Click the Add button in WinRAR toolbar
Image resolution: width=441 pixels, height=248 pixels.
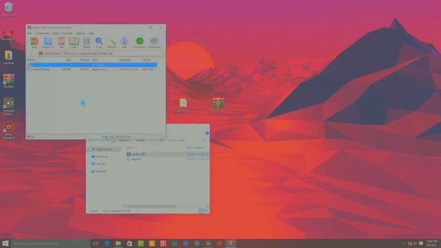coord(34,43)
